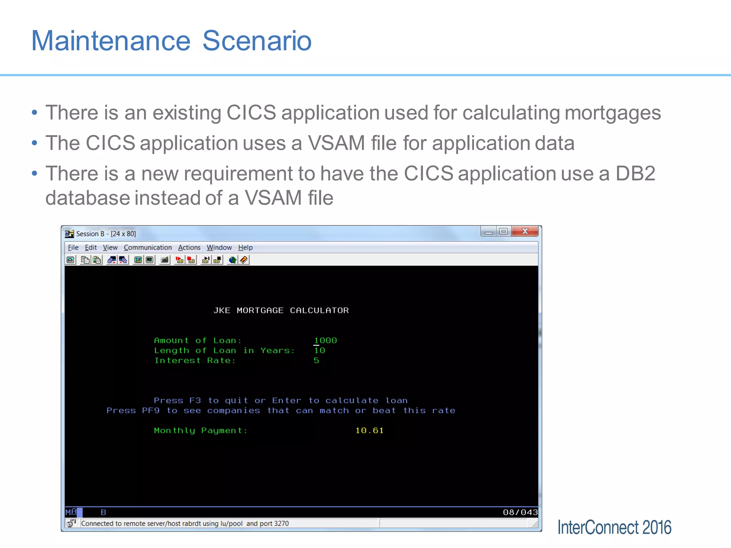The image size is (731, 548).
Task: Click the window resize grip corner
Action: [x=535, y=524]
